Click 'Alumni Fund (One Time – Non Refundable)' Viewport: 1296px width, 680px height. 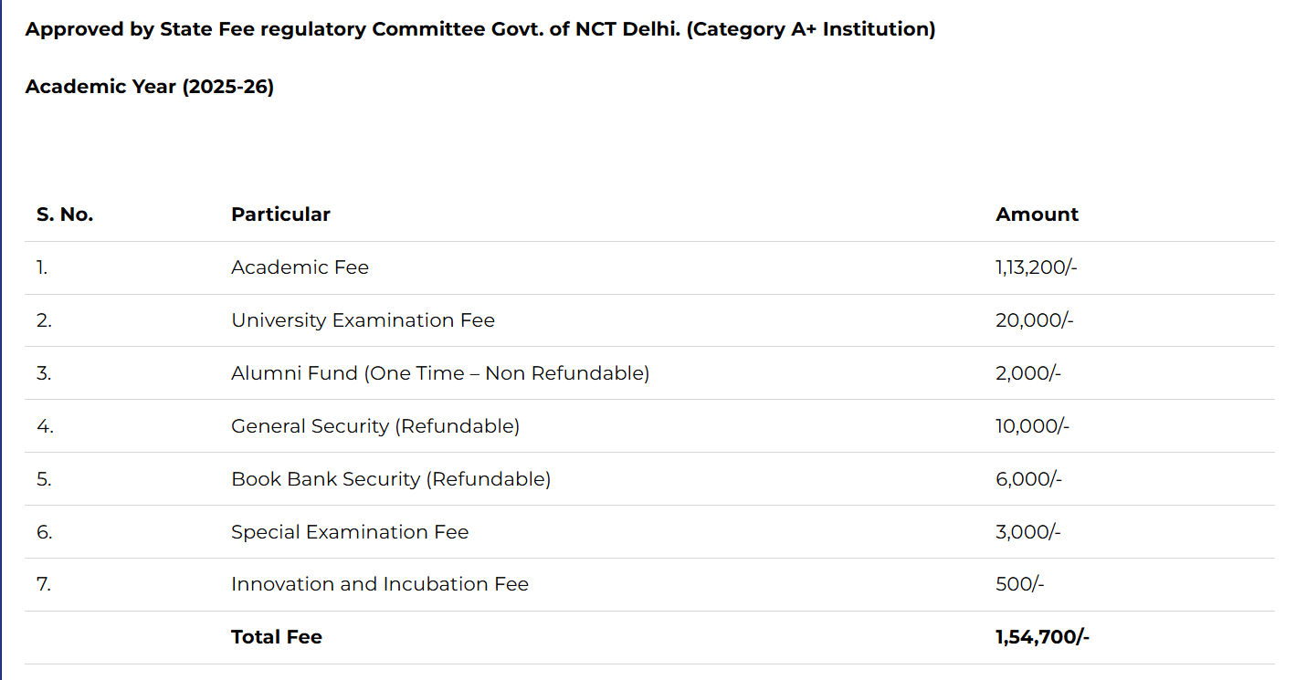point(440,373)
